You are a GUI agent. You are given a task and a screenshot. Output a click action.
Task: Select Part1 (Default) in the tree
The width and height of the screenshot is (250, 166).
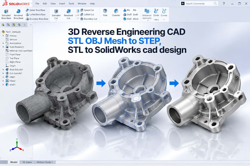pyautogui.click(x=11, y=32)
